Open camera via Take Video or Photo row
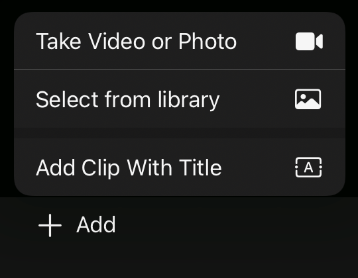358x278 pixels. tap(180, 41)
